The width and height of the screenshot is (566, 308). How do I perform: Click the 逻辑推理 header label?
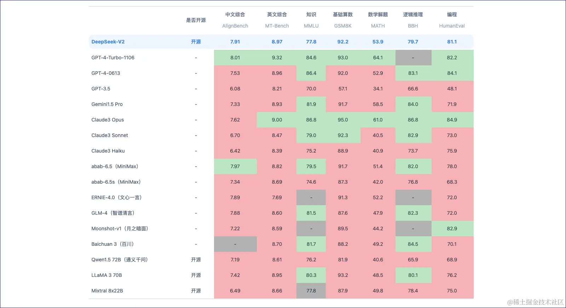click(x=413, y=14)
